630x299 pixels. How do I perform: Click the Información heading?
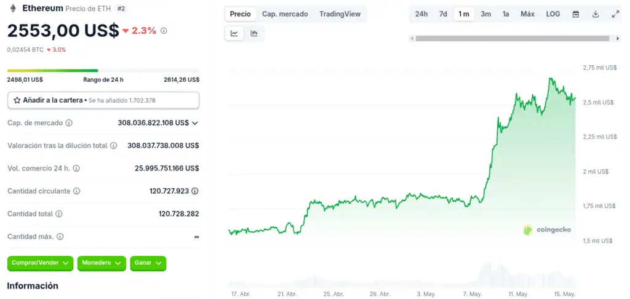(33, 285)
